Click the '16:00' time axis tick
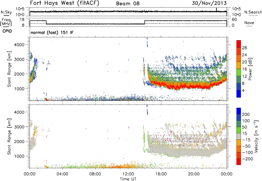This screenshot has width=262, height=181. tap(161, 174)
